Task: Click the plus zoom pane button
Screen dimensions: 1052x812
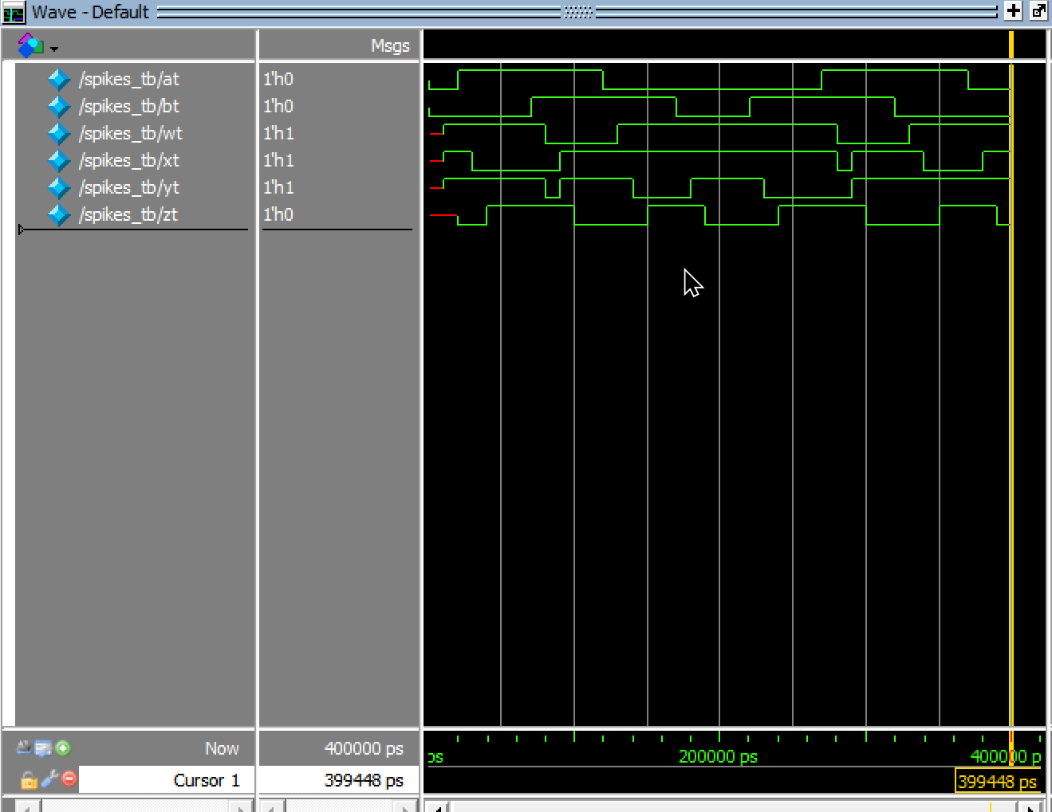Action: (1013, 11)
